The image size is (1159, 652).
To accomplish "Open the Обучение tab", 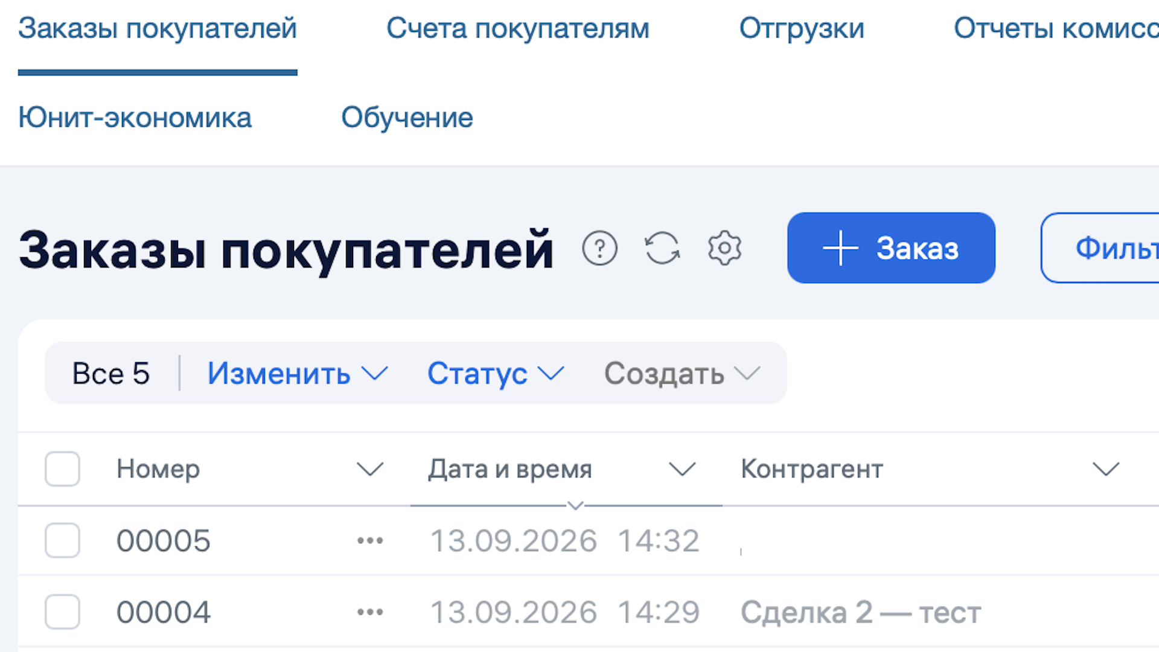I will [407, 117].
